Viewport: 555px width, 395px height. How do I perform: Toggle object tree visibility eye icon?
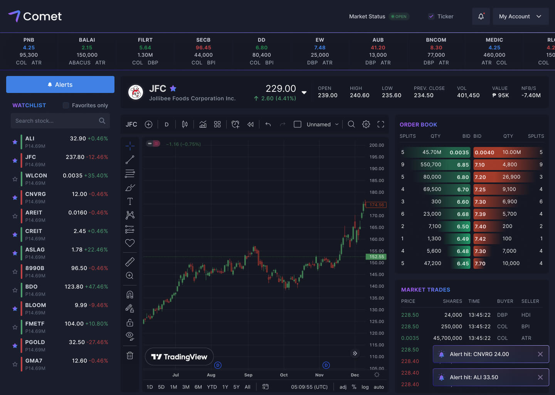[x=130, y=336]
